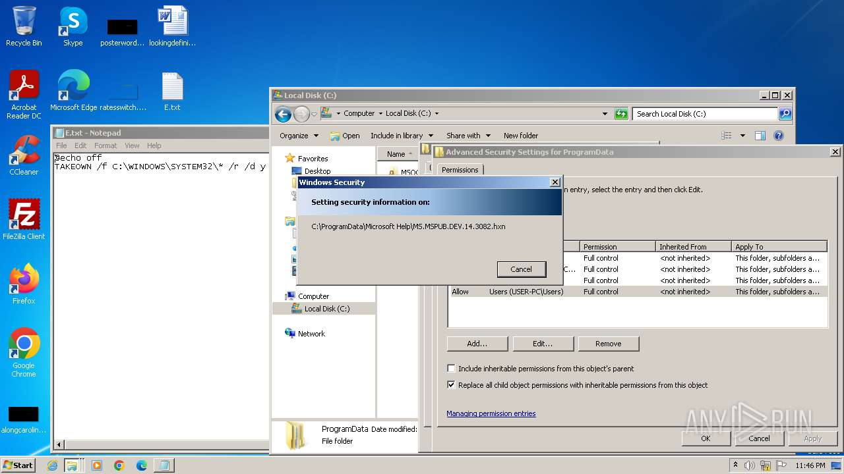This screenshot has width=844, height=474.
Task: Click Notepad horizontal scrollbar left arrow
Action: point(59,445)
